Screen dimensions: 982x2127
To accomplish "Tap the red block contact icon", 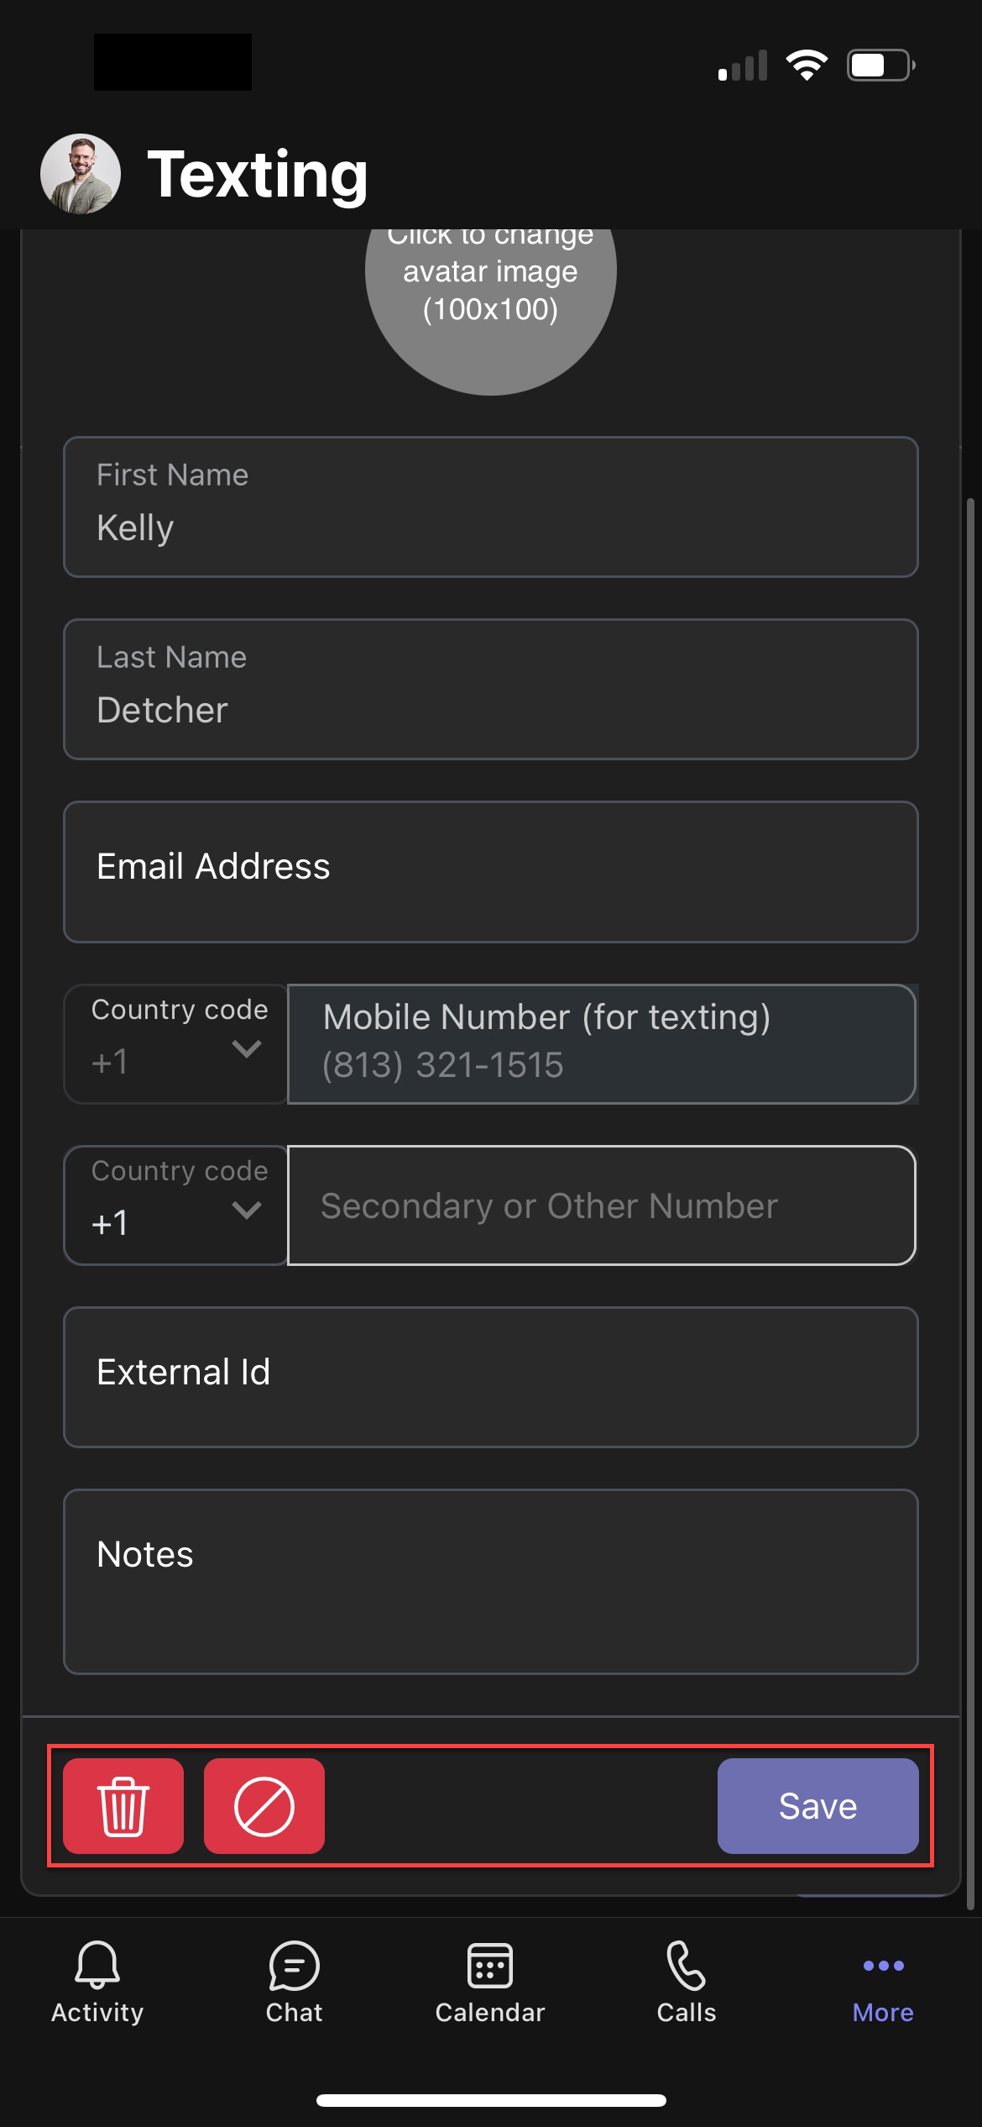I will [264, 1805].
